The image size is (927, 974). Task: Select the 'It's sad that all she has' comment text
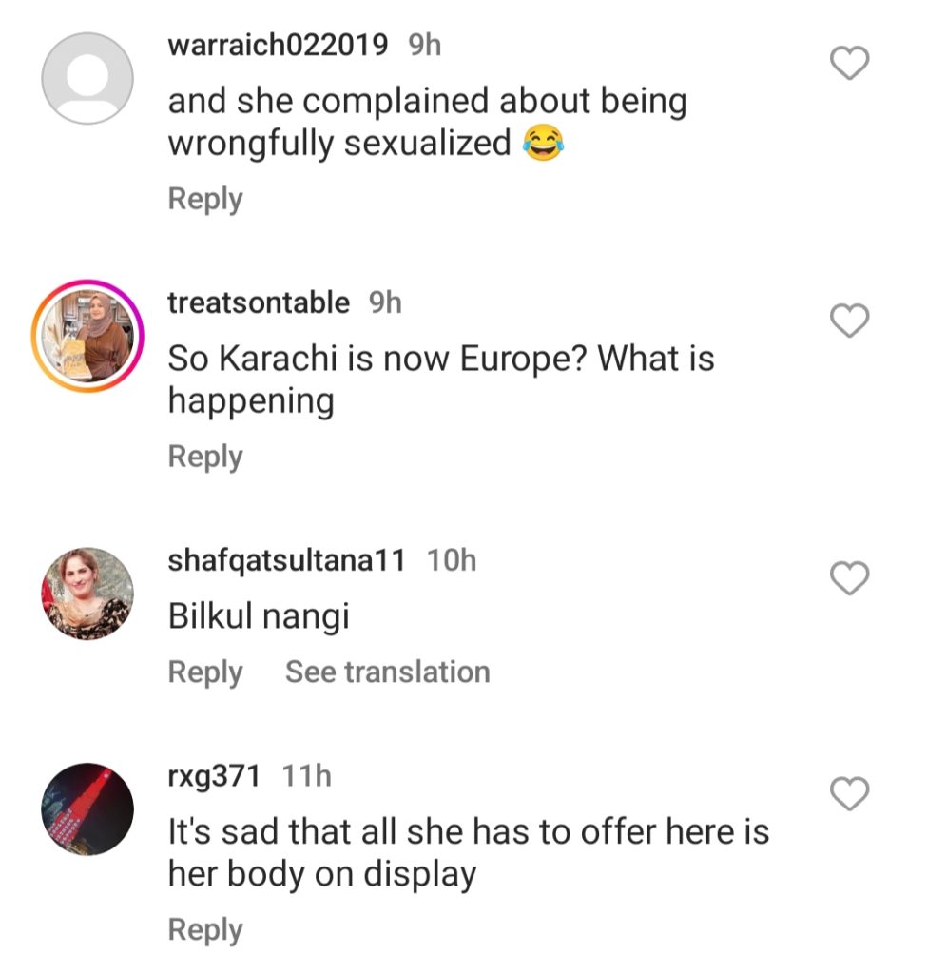(x=469, y=853)
